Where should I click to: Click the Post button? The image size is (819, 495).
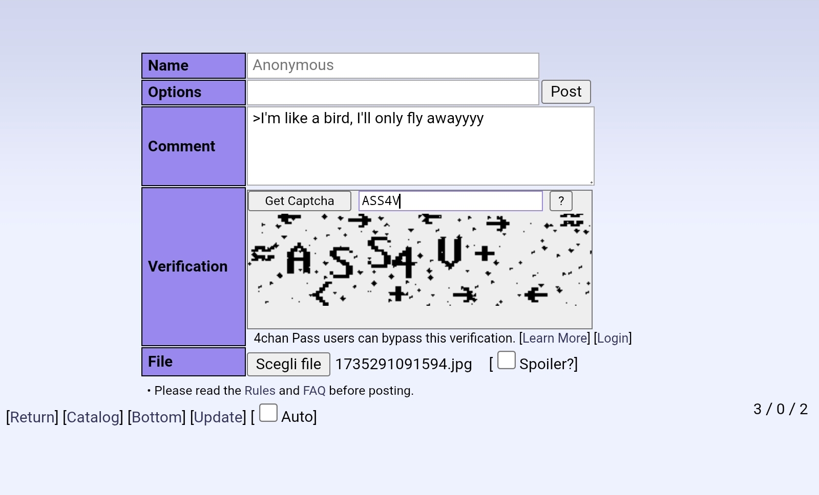(566, 92)
